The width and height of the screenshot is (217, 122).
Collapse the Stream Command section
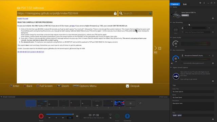click(1, 97)
